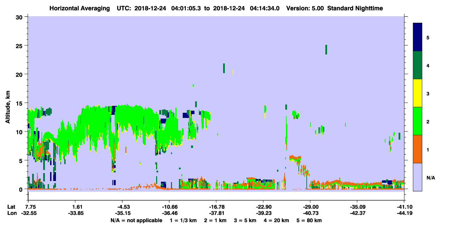
Task: Click the y-axis tick label 25
Action: 20,46
